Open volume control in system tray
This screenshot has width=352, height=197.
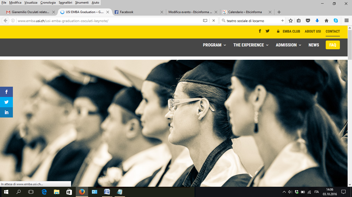(x=290, y=192)
